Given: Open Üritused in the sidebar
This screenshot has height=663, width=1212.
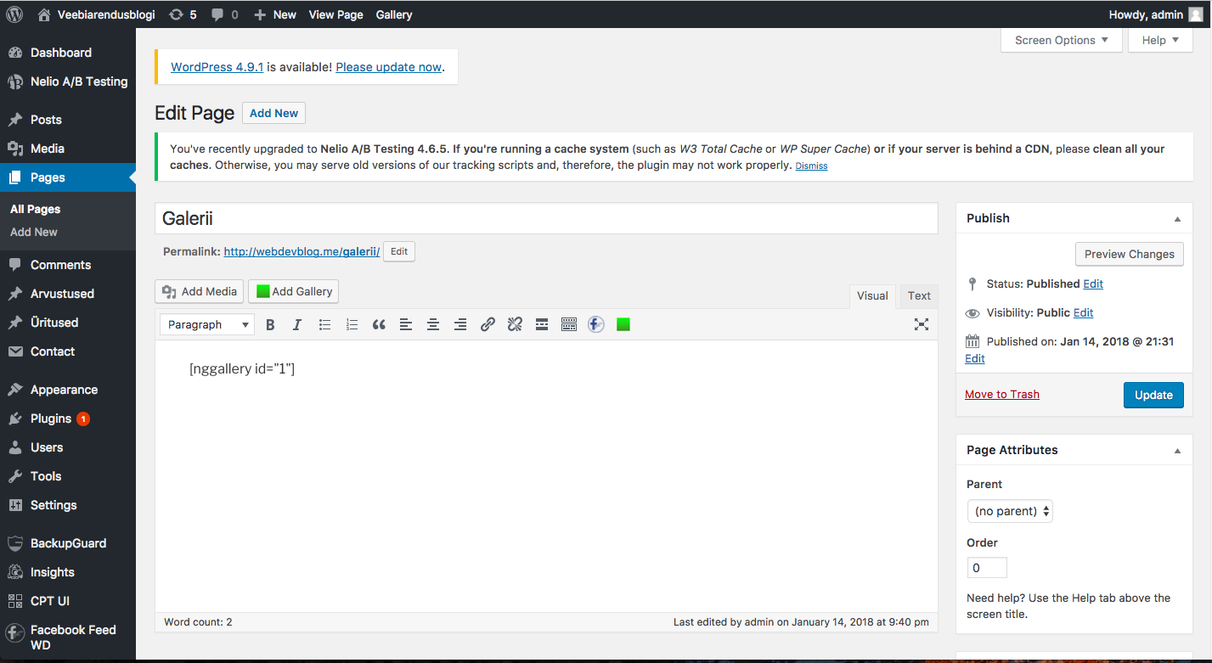Looking at the screenshot, I should [68, 323].
